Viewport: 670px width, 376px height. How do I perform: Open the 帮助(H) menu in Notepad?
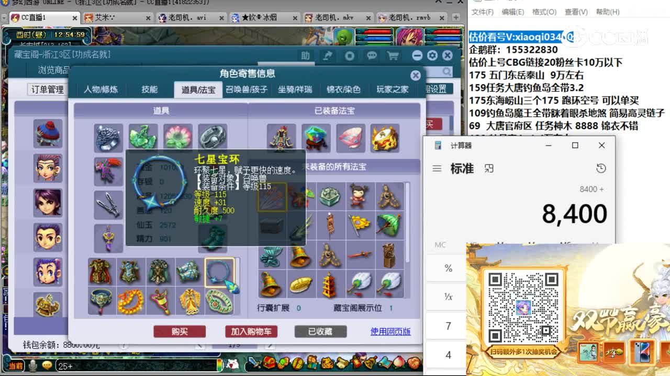[x=607, y=11]
